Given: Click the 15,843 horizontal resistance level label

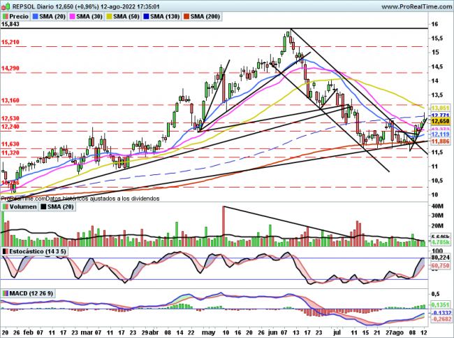Looking at the screenshot, I should [10, 24].
